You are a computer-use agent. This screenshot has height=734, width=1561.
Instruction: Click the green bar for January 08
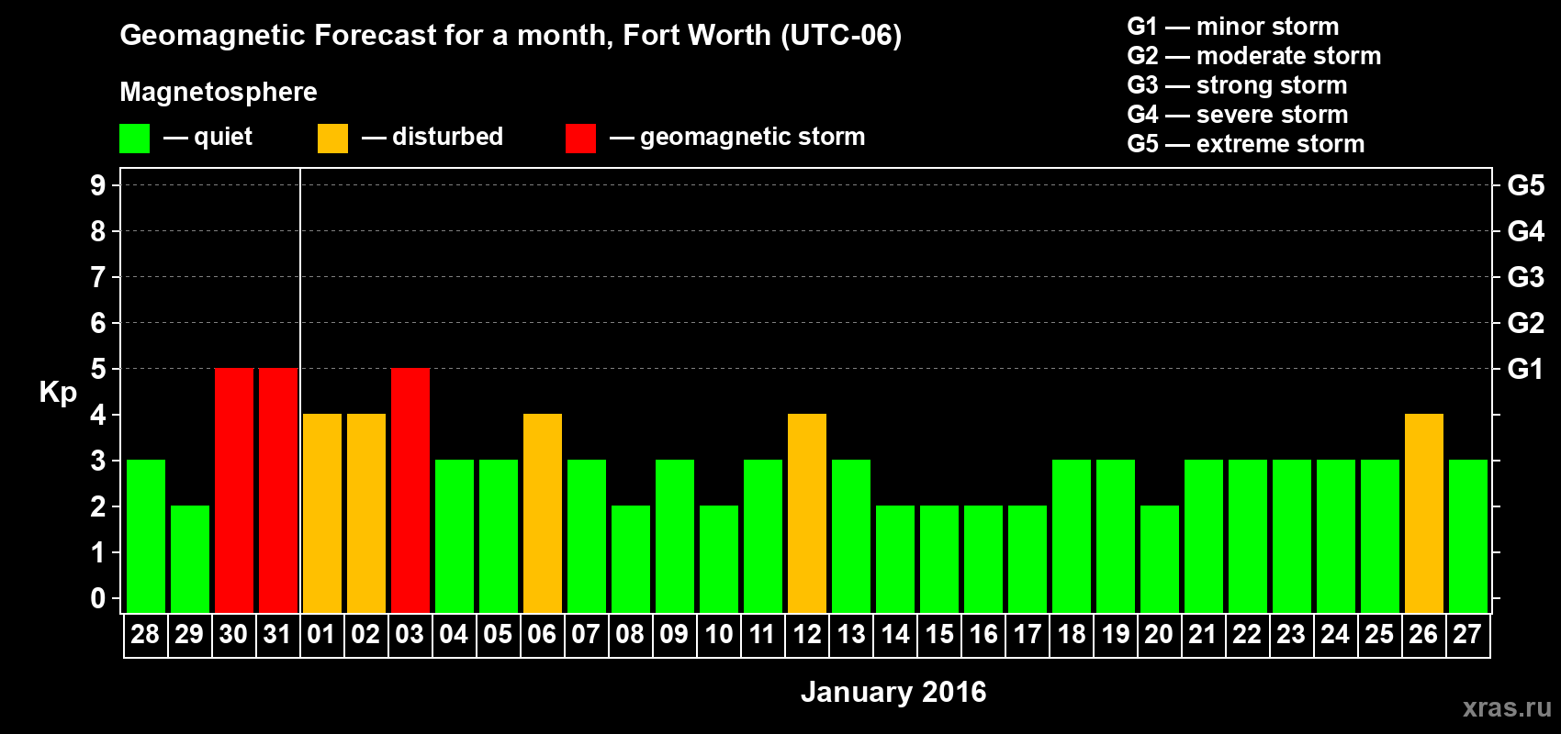[631, 560]
